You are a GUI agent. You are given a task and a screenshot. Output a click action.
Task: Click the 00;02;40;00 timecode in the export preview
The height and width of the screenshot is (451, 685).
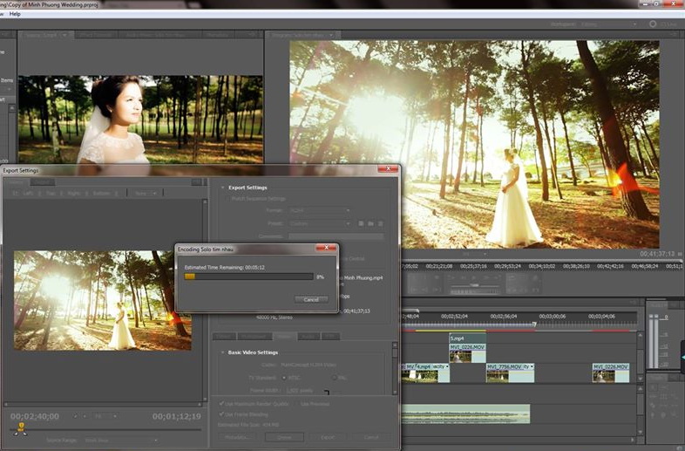(35, 416)
